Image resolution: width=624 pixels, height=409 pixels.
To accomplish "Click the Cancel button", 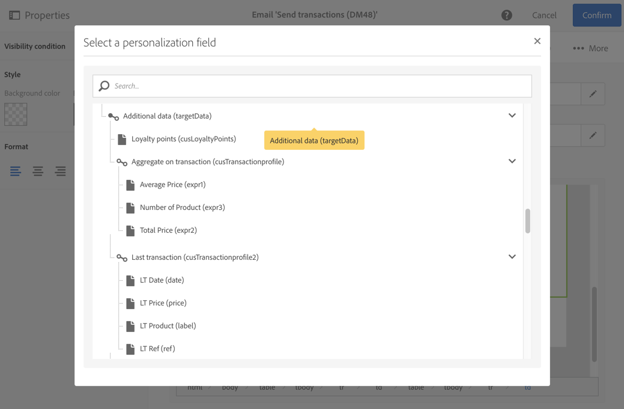I will [x=544, y=15].
